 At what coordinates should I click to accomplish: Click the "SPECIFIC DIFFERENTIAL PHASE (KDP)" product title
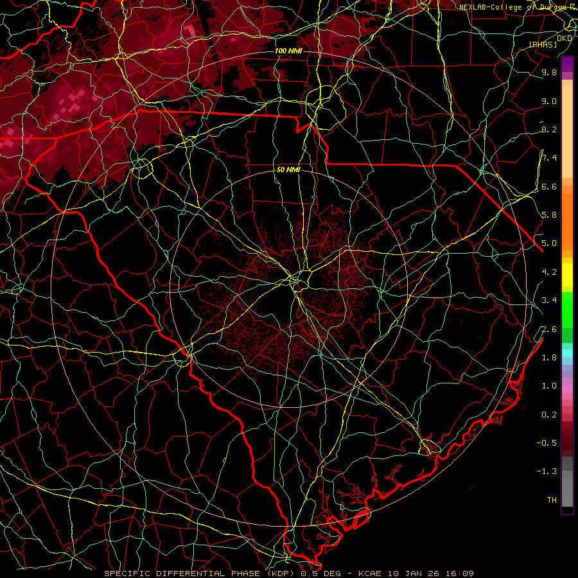[200, 574]
